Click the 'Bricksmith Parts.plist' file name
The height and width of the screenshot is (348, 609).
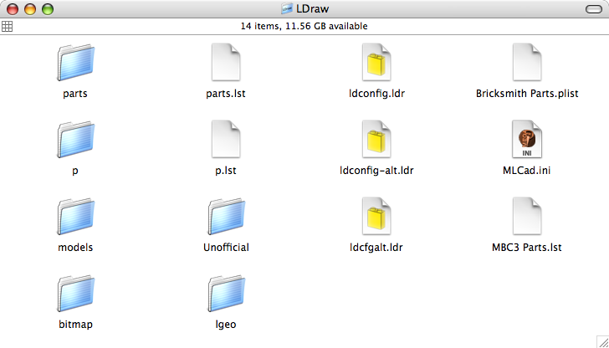(x=527, y=94)
